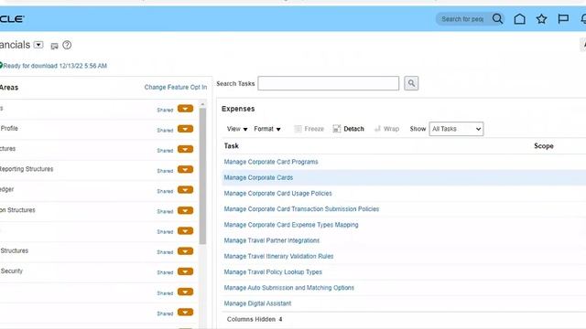This screenshot has width=586, height=329.
Task: Open Manage Corporate Card Transaction Submission Policies
Action: point(301,209)
